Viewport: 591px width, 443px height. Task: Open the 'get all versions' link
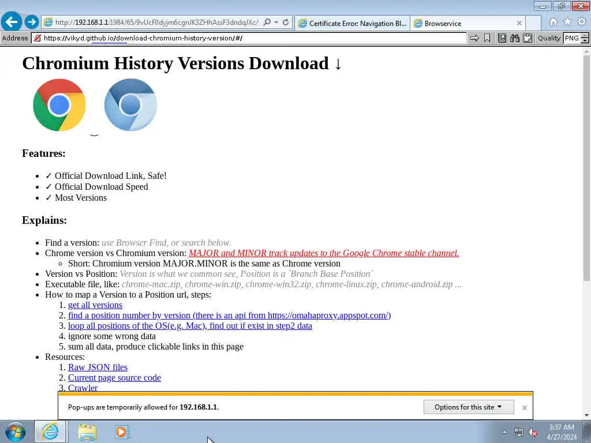[95, 305]
